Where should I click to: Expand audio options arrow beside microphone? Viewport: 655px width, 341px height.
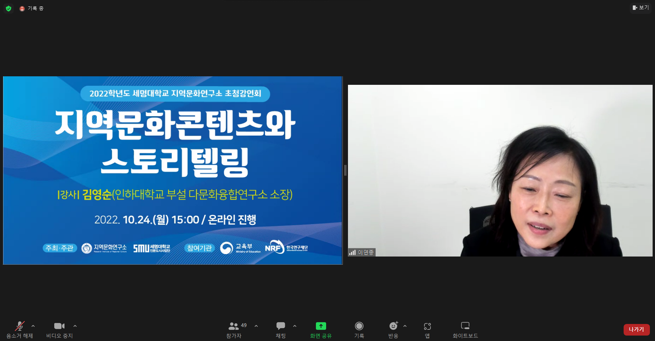[x=33, y=326]
